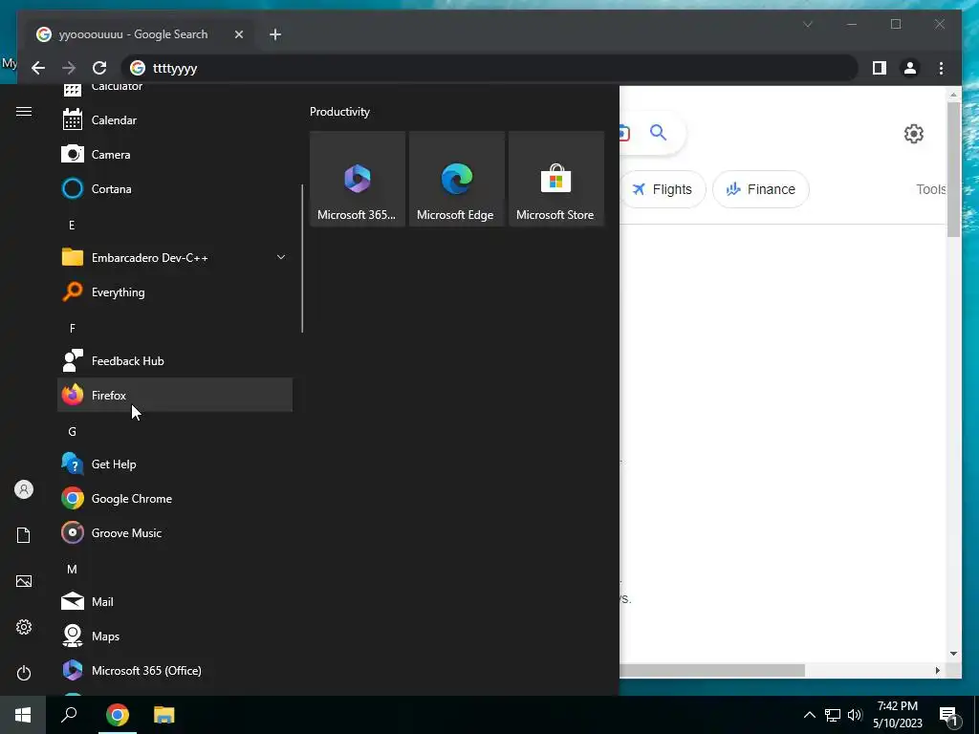Open the Microsoft Edge tile
979x734 pixels.
pos(456,179)
